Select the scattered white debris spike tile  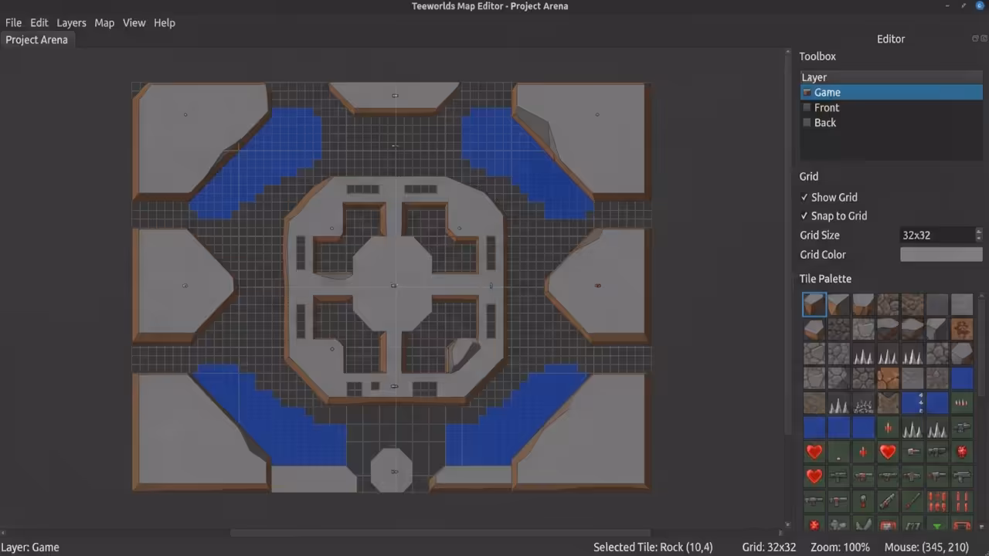[x=863, y=403]
